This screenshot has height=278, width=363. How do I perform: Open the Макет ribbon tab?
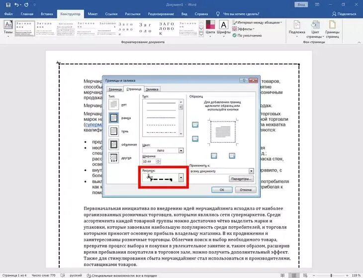click(x=92, y=14)
